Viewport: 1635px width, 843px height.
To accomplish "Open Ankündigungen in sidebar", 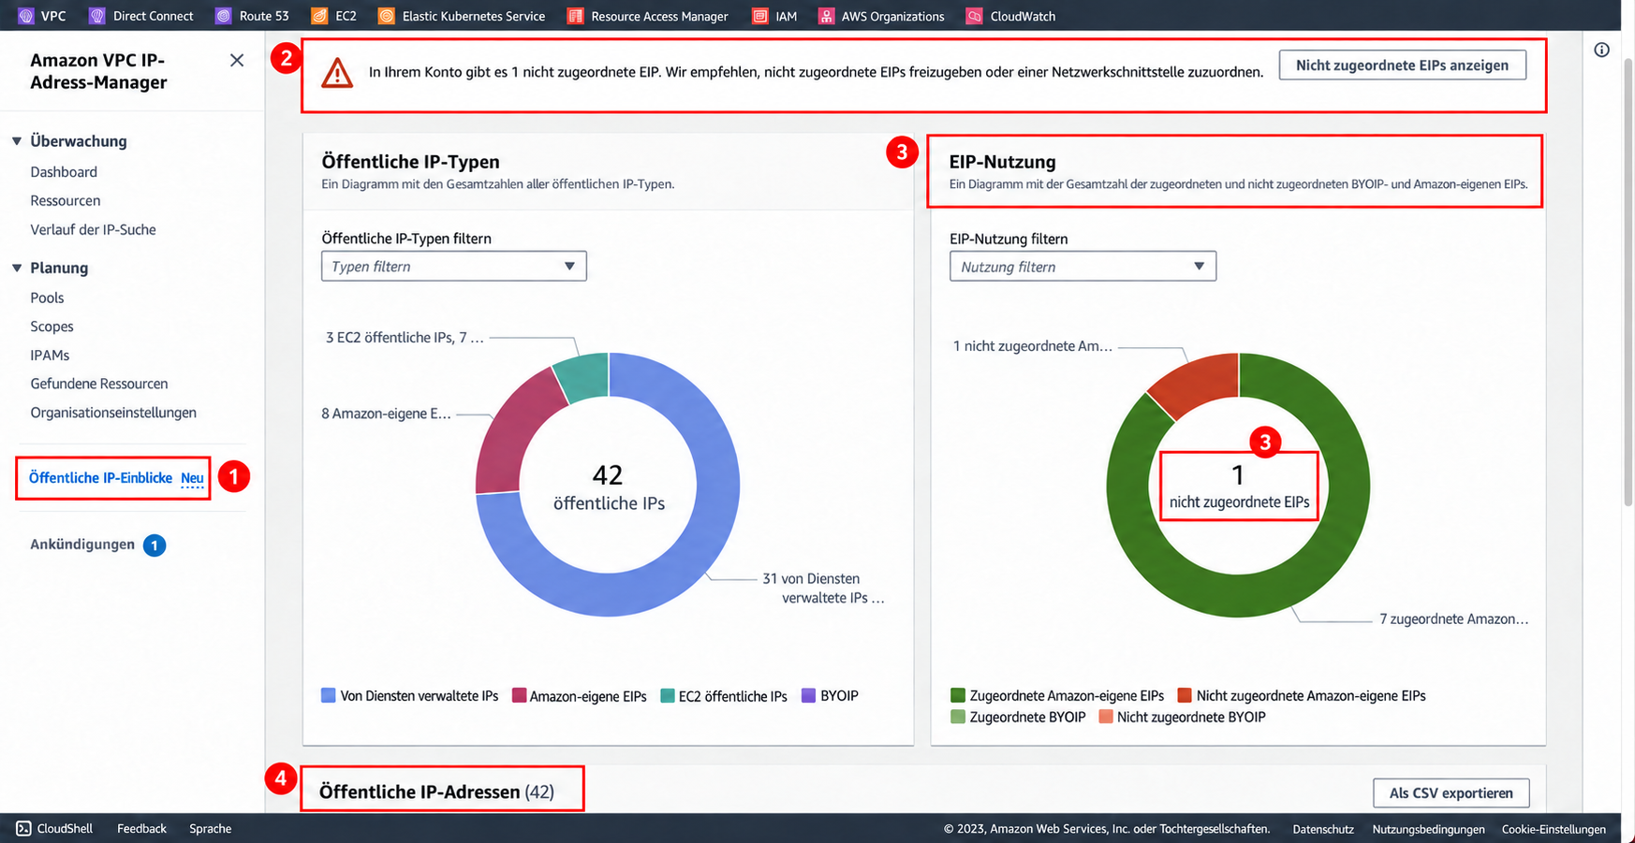I will point(82,545).
